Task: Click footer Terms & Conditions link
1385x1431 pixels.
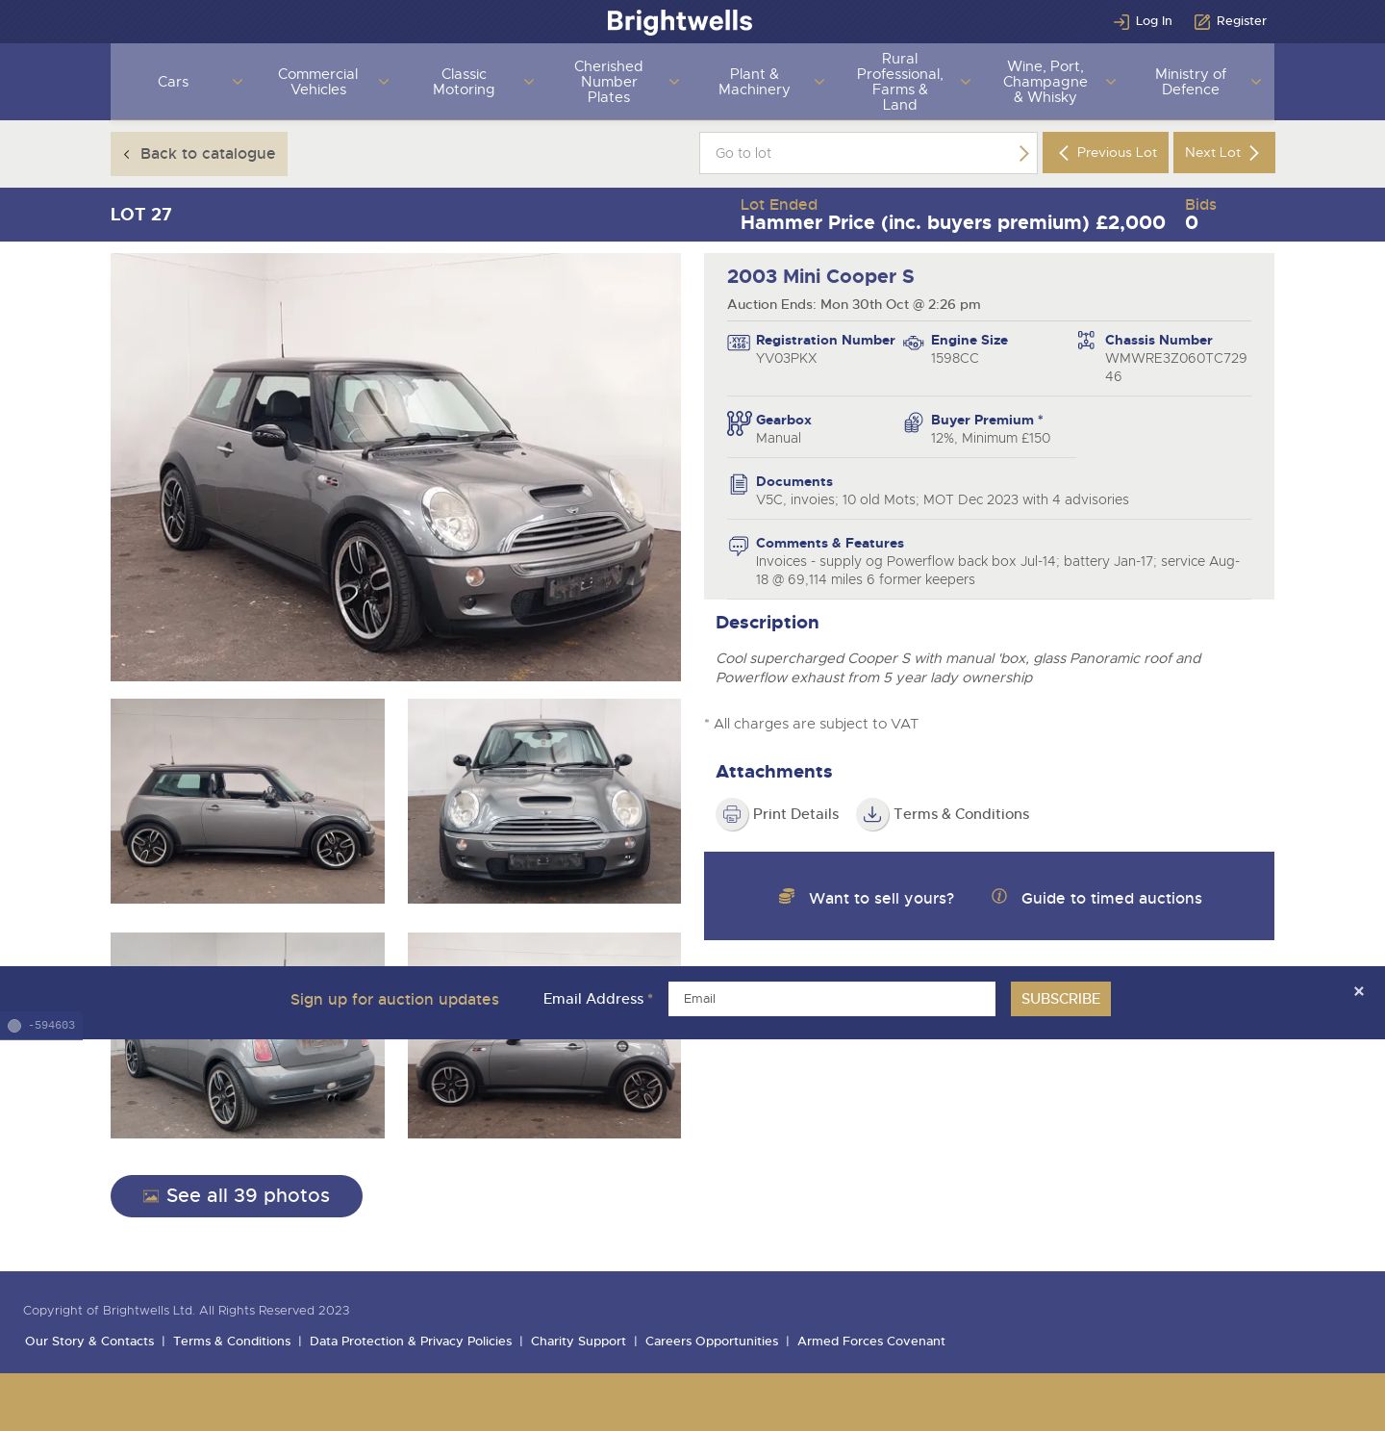Action: coord(232,1342)
